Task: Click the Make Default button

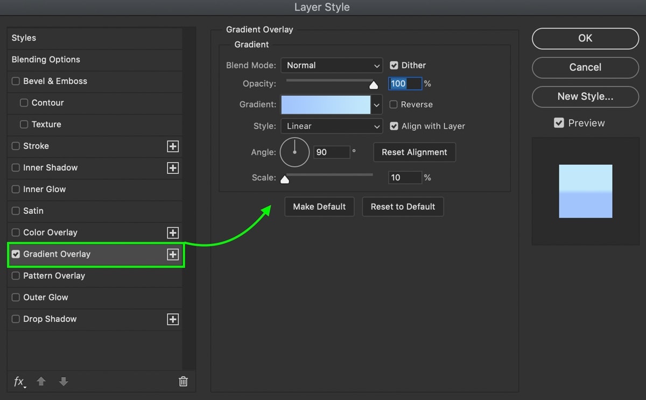Action: pos(319,207)
